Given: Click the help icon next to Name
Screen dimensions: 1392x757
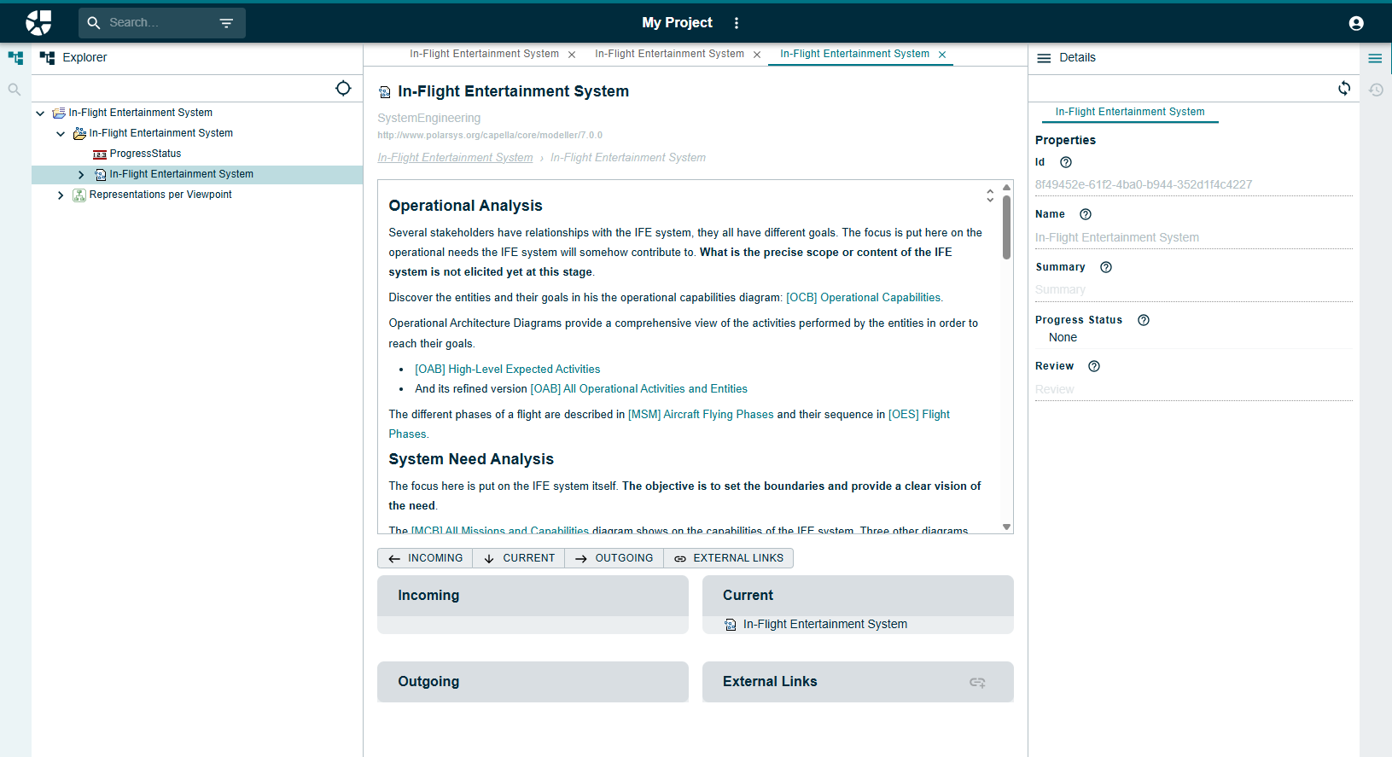Looking at the screenshot, I should point(1086,214).
